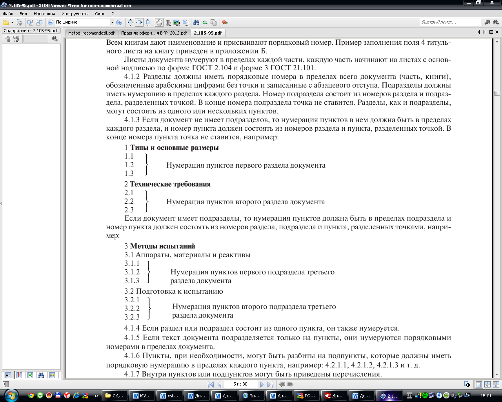The image size is (502, 402).
Task: Click collapse-all icon in contents panel
Action: [16, 38]
